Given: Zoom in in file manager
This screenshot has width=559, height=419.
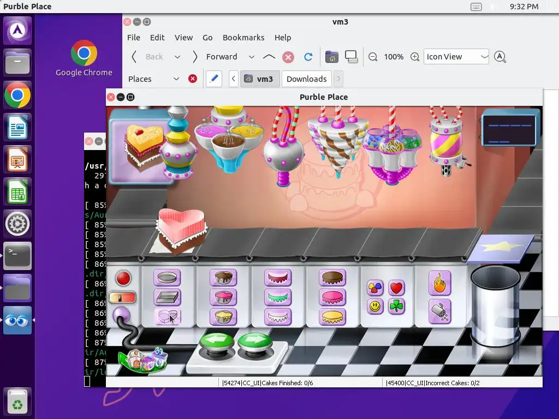Looking at the screenshot, I should coord(415,57).
